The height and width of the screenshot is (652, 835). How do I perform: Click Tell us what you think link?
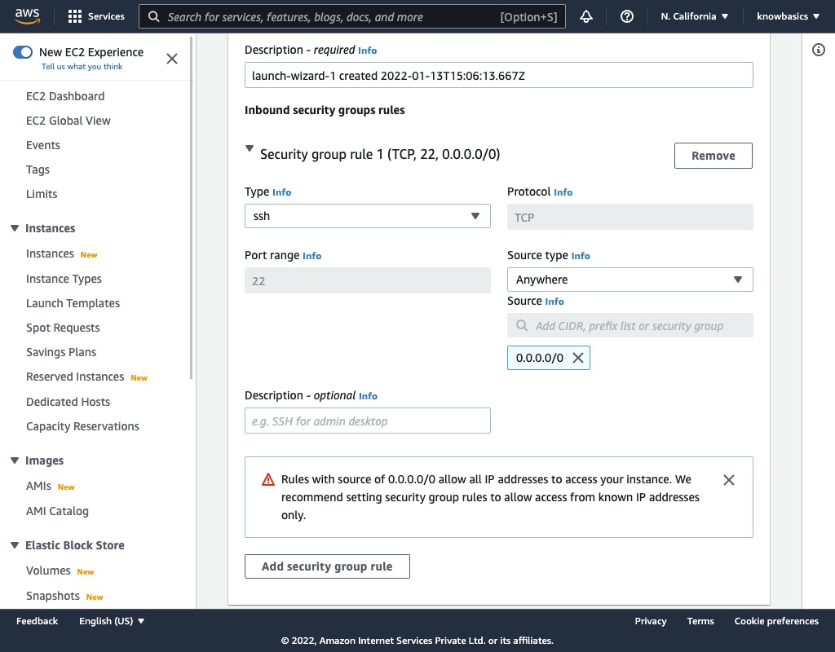[82, 67]
